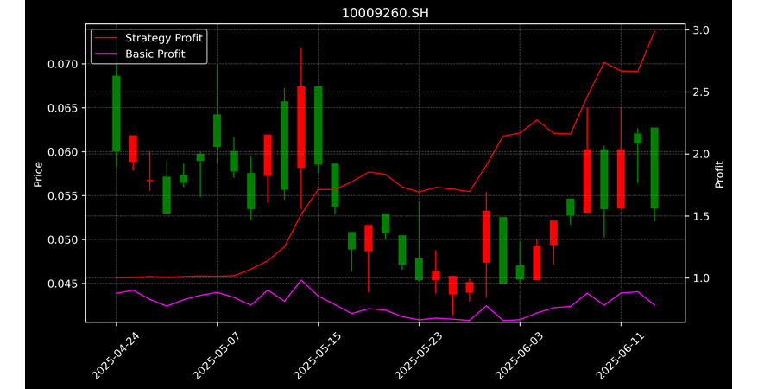758x389 pixels.
Task: Click the 0.045 price tick label
Action: [x=63, y=284]
